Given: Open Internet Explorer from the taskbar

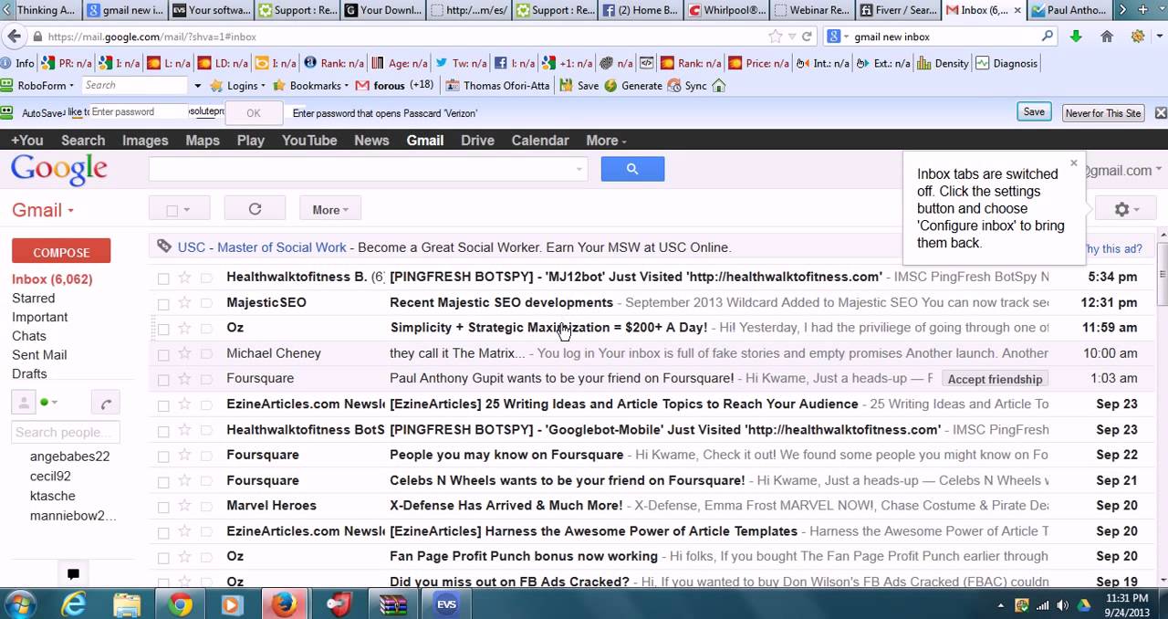Looking at the screenshot, I should (73, 603).
